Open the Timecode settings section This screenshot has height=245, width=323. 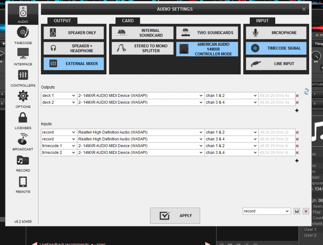23,36
